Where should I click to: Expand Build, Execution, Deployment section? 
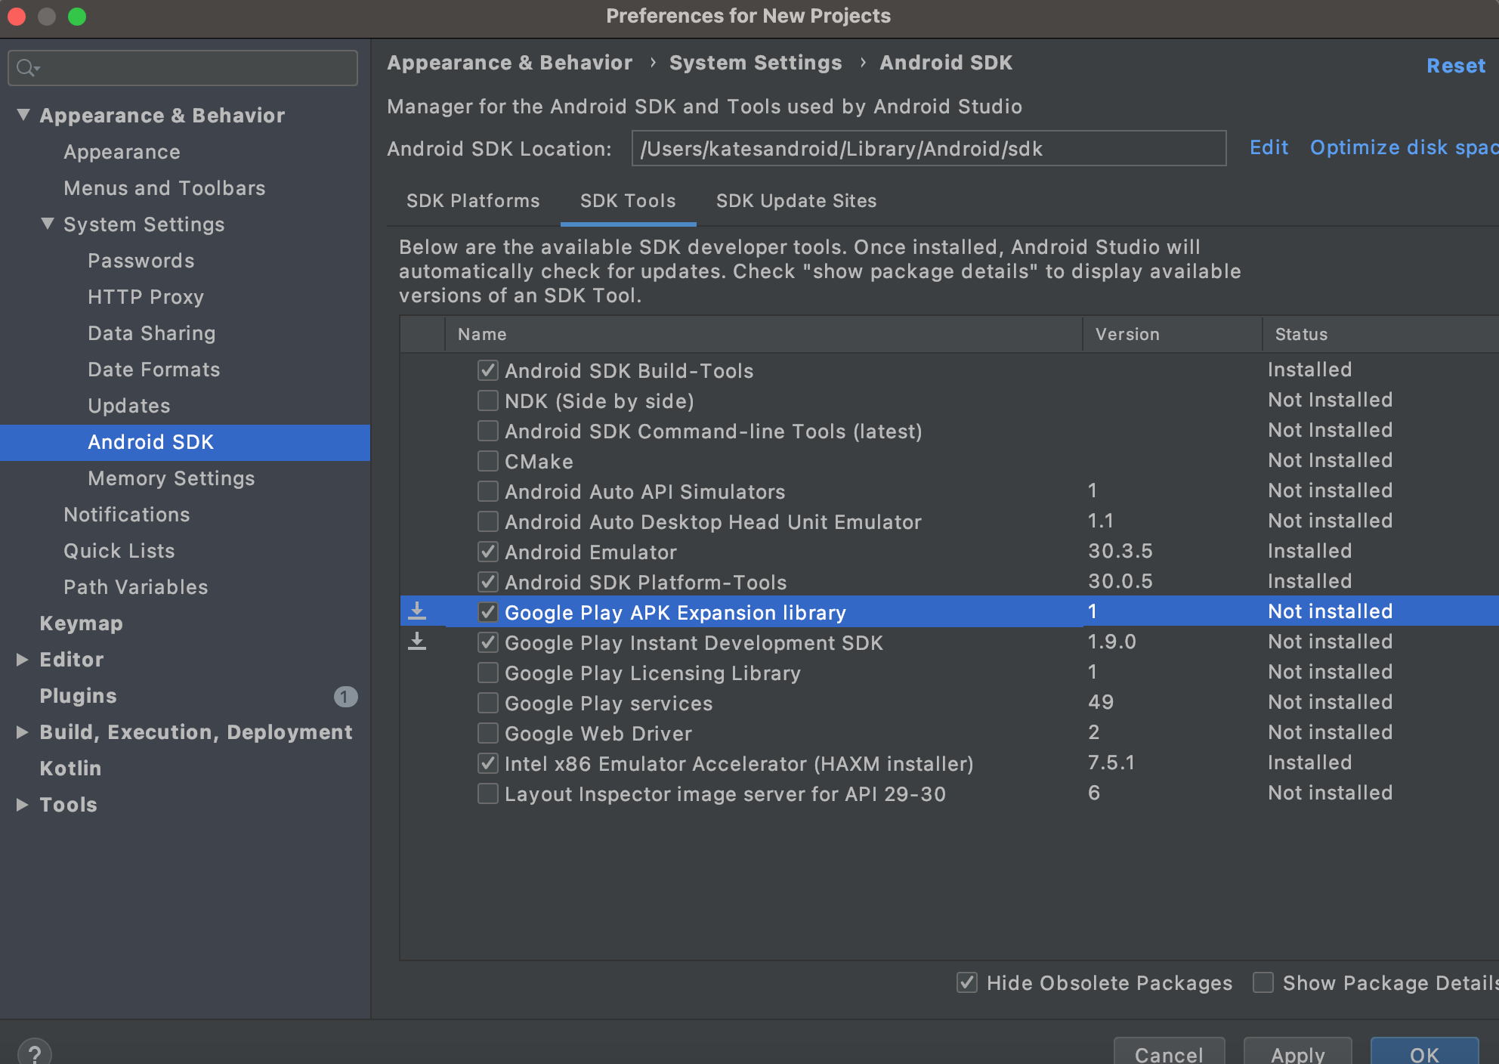(x=23, y=732)
